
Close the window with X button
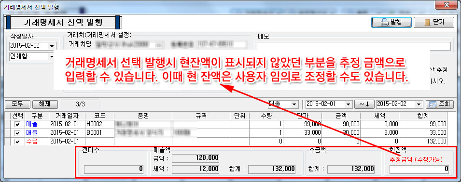pyautogui.click(x=447, y=5)
